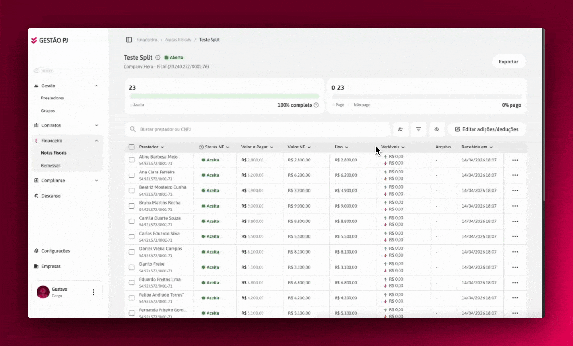Expand the Compliance sidebar section
Viewport: 573px width, 346px height.
pos(97,181)
